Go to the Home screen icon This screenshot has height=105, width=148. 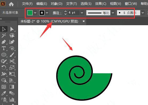point(11,4)
